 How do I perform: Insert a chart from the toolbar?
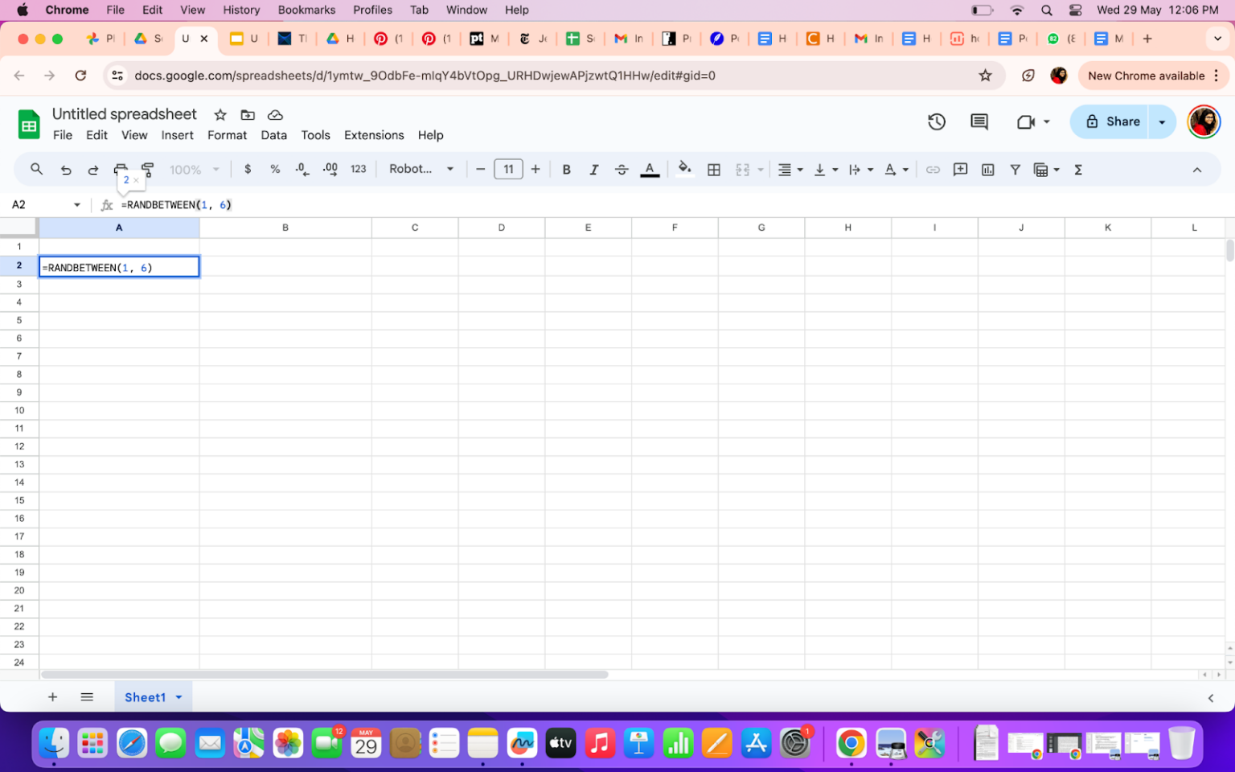click(987, 170)
